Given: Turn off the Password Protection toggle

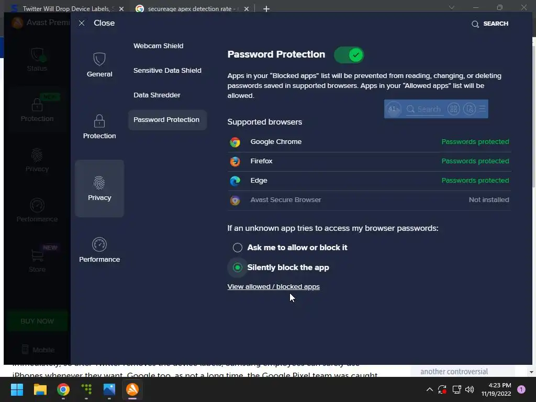Looking at the screenshot, I should 349,55.
